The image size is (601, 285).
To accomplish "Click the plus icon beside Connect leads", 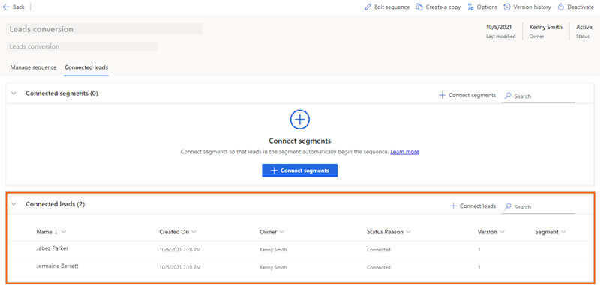I will pos(453,206).
